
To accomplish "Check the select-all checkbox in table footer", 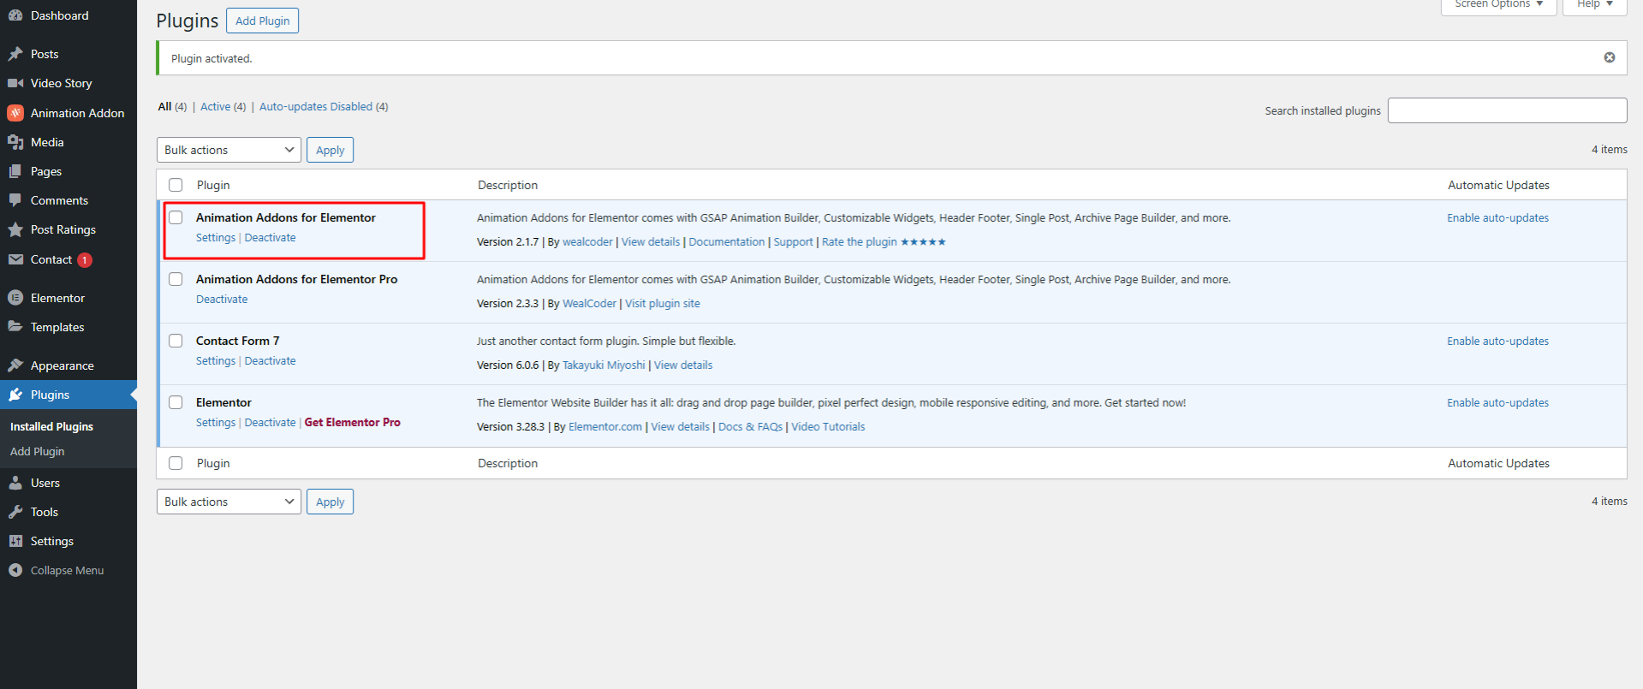I will [176, 463].
